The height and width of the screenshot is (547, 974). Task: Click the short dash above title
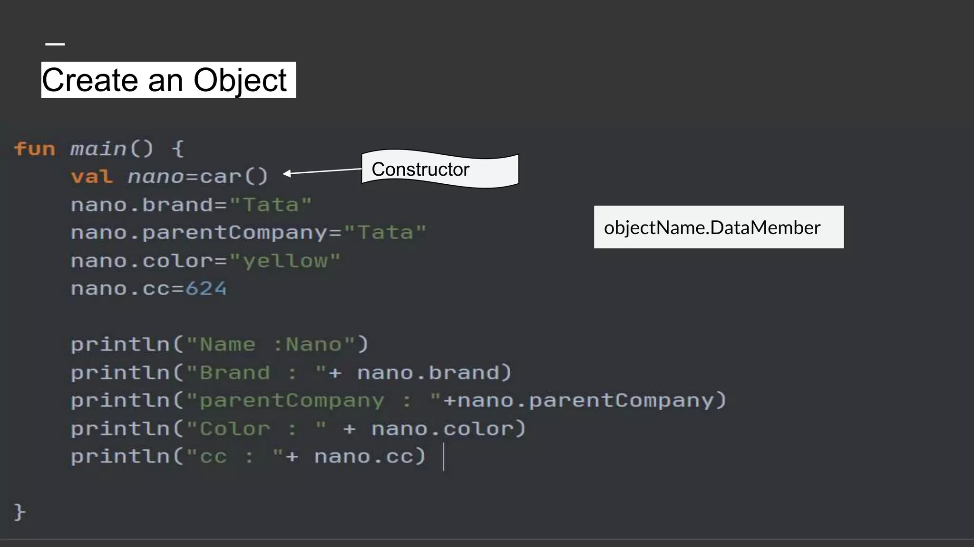tap(55, 45)
